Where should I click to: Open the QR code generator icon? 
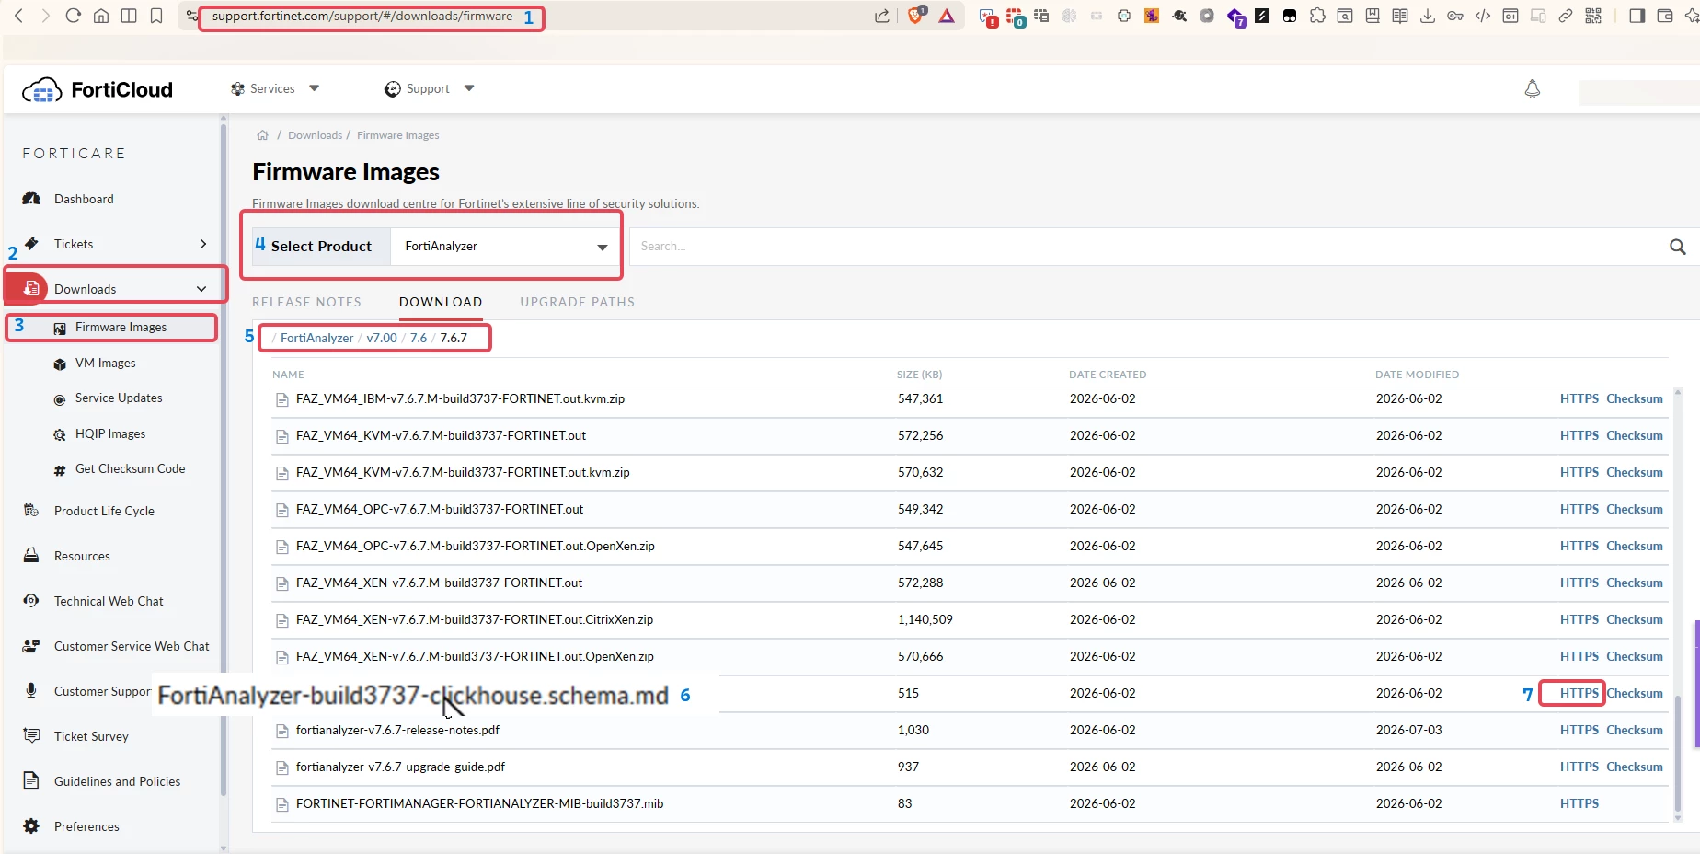pos(1593,16)
